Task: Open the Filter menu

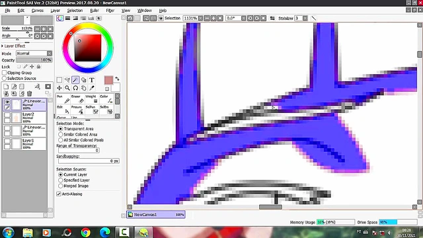Action: pos(110,11)
